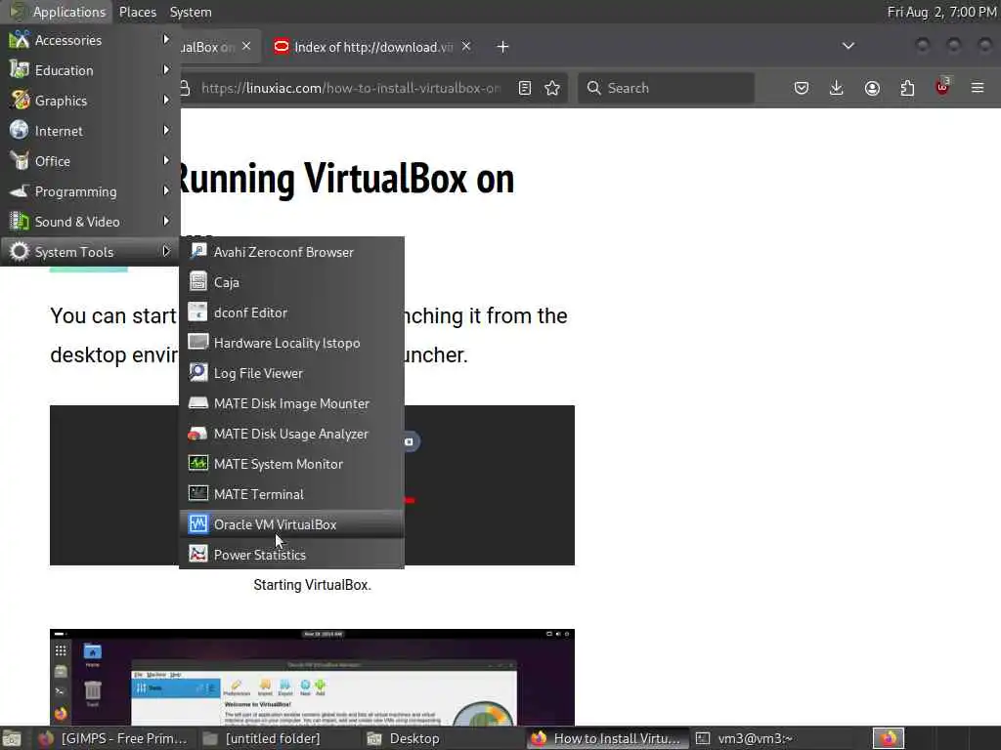Click the Firefox Search box
The image size is (1001, 750).
pos(667,88)
